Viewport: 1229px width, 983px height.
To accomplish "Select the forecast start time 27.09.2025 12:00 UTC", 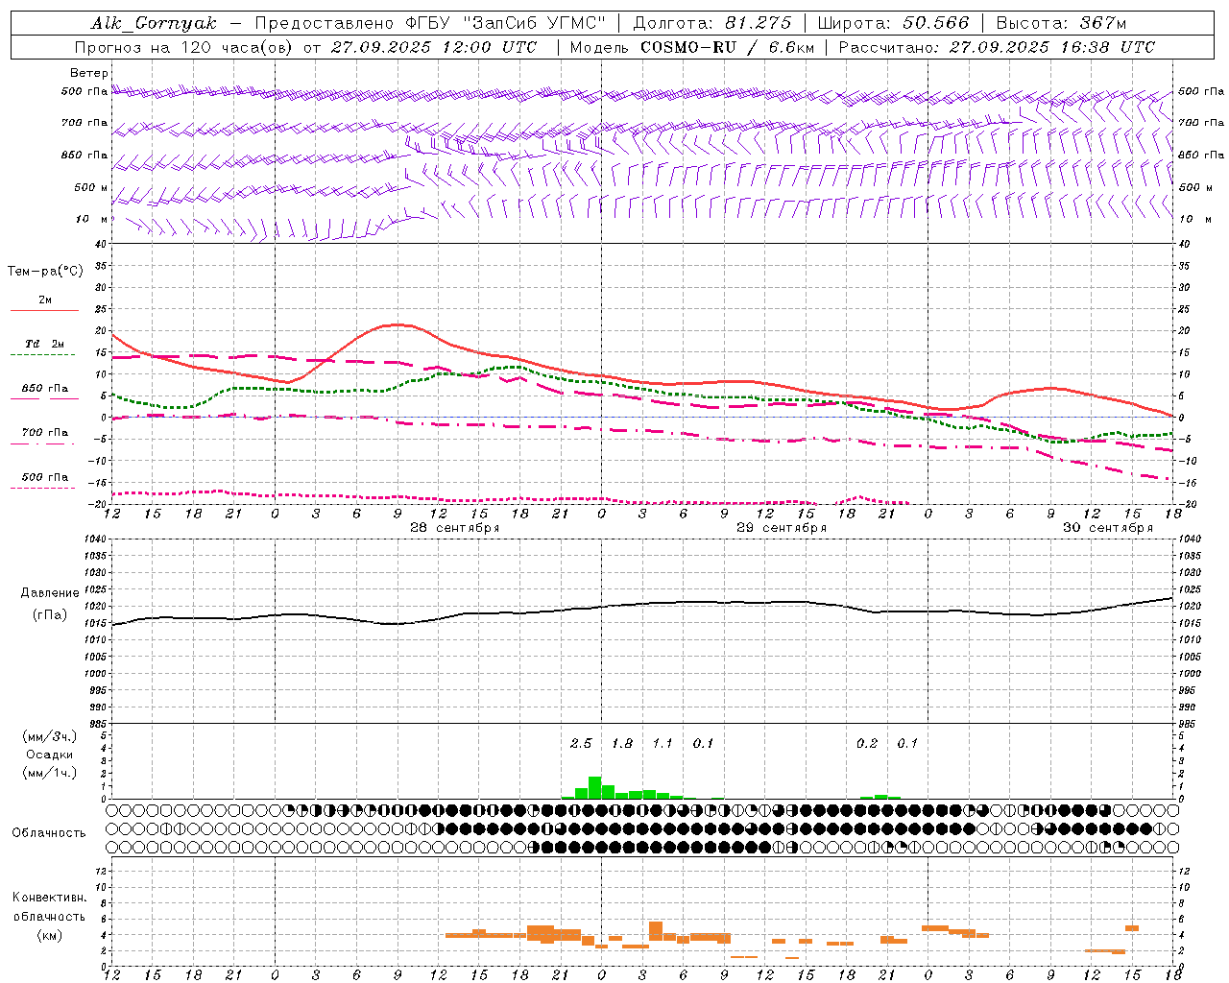I will coord(434,47).
